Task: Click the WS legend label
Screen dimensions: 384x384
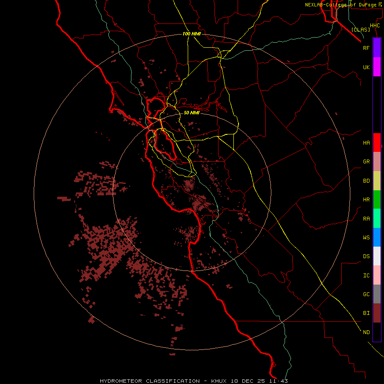Action: coord(366,237)
